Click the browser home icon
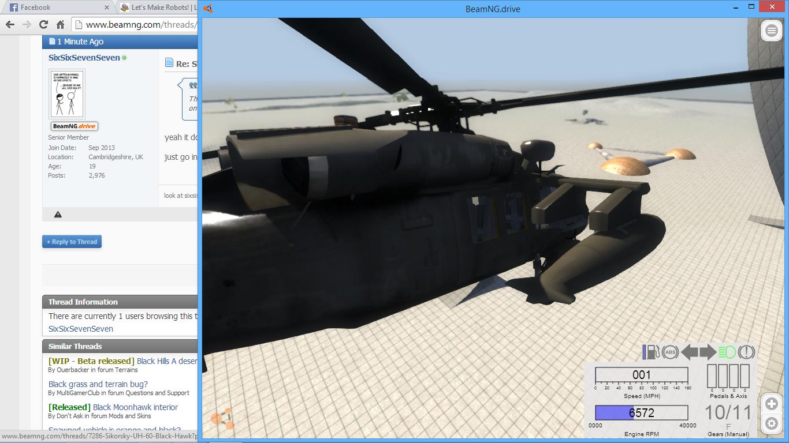Image resolution: width=789 pixels, height=443 pixels. (60, 24)
